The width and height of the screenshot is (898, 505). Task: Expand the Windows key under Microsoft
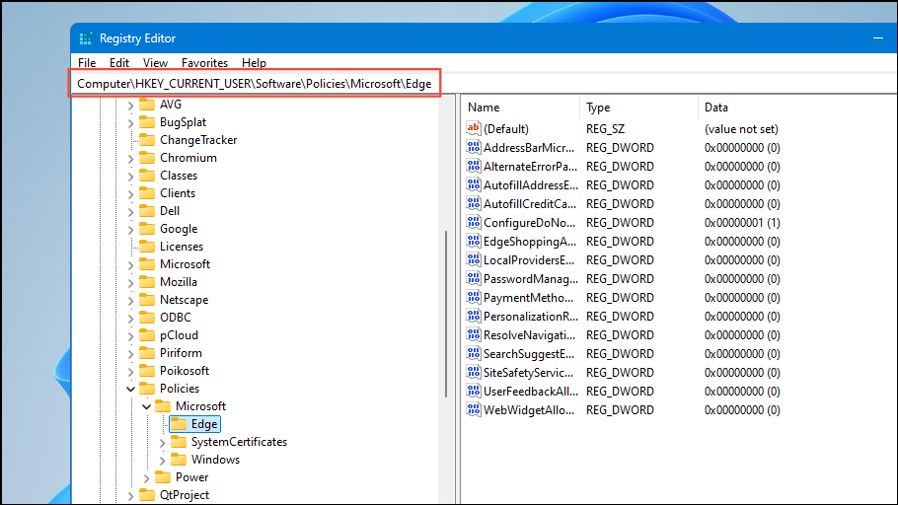(162, 461)
